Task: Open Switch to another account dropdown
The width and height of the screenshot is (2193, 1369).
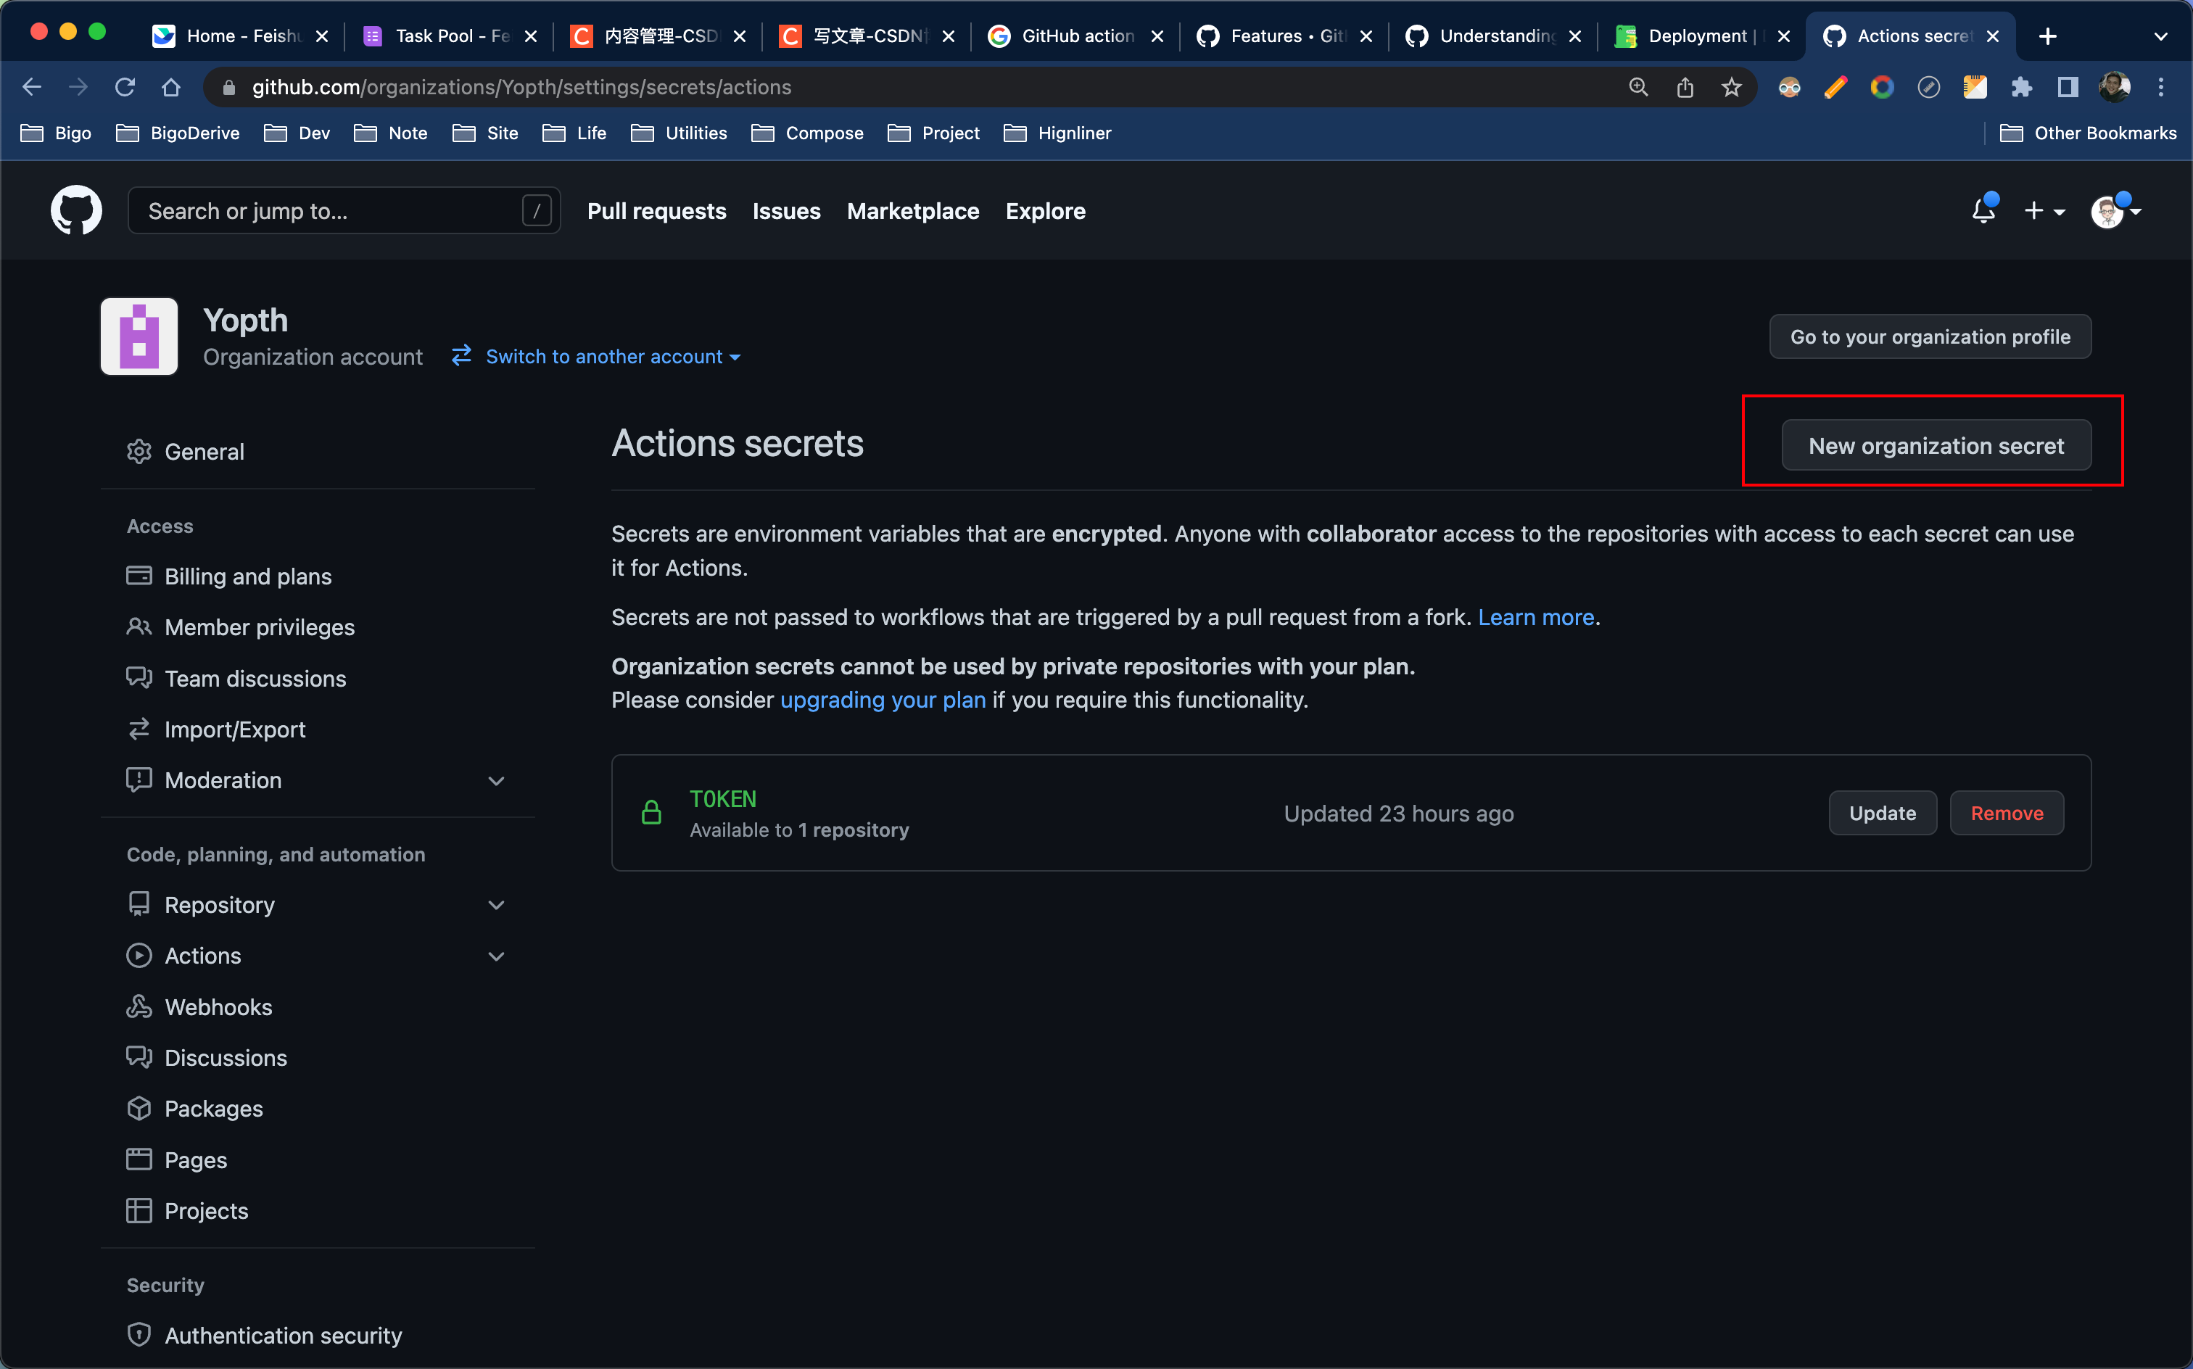Action: (x=597, y=356)
